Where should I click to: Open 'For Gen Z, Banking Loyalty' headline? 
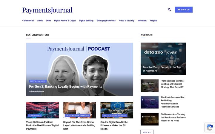click(65, 87)
